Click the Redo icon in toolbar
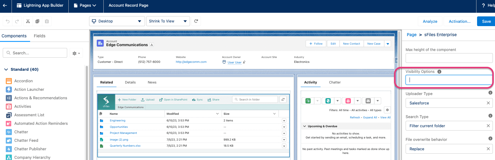 pyautogui.click(x=17, y=21)
